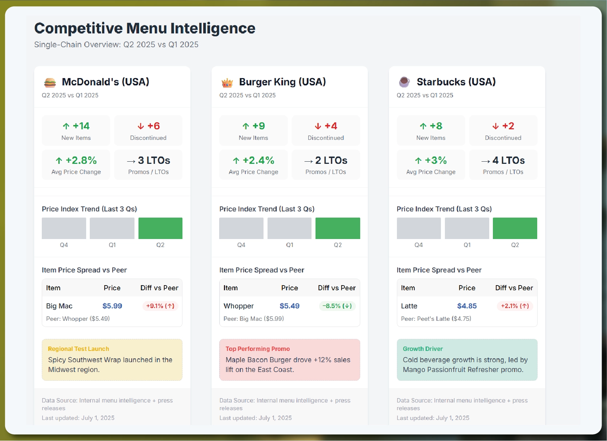Image resolution: width=607 pixels, height=441 pixels.
Task: Select the Diff vs Peer column header for Burger King
Action: click(x=336, y=288)
